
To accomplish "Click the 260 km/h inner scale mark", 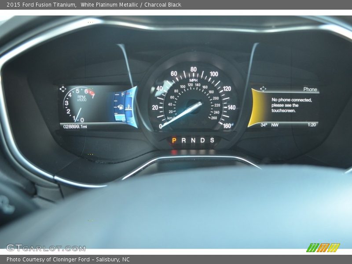I will [x=214, y=118].
